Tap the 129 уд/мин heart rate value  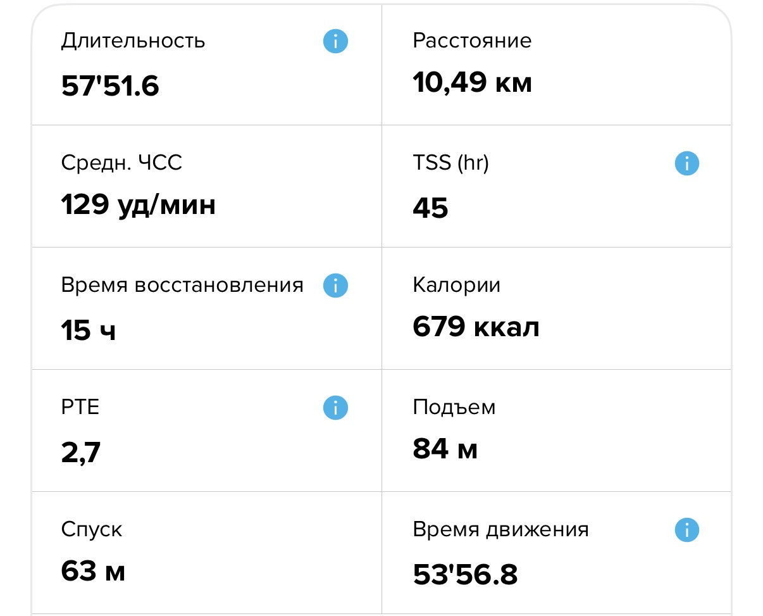[x=139, y=206]
